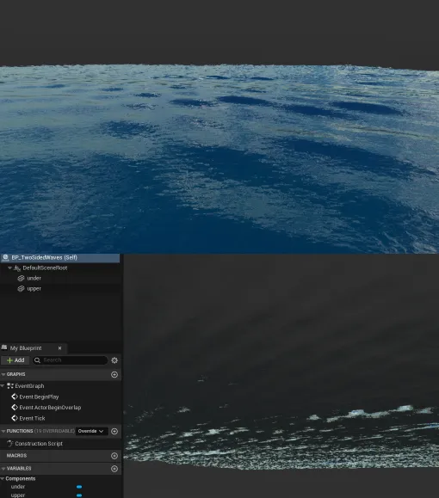439x498 pixels.
Task: Switch to the My Blueprint tab
Action: point(26,348)
